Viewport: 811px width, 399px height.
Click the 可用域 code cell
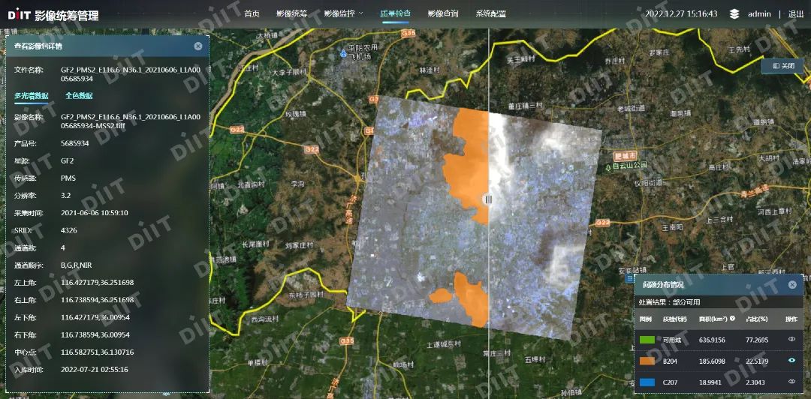tap(672, 340)
